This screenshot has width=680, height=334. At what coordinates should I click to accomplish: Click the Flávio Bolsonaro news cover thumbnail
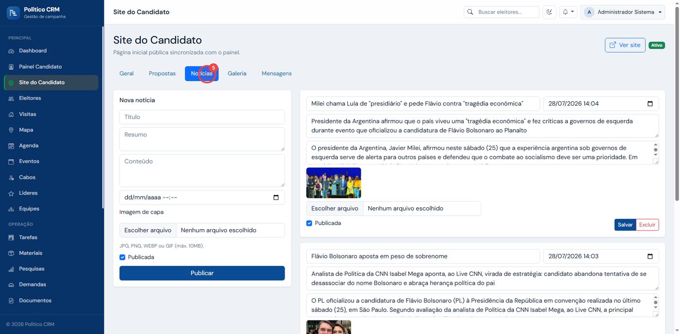tap(329, 327)
